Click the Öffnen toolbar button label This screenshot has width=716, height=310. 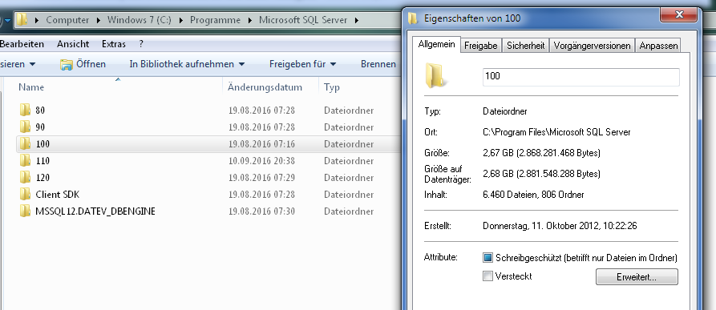[x=91, y=64]
